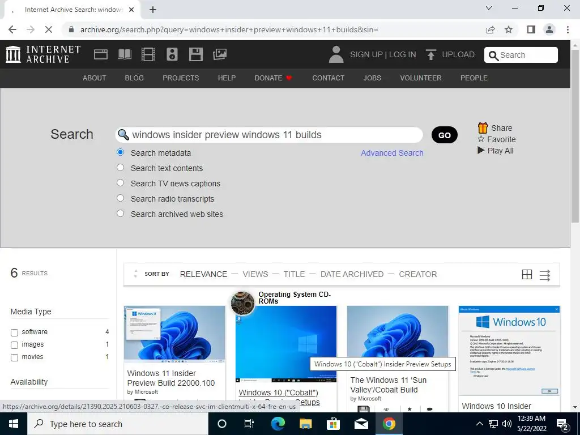Select Search archived web sites radio button
Viewport: 580px width, 435px height.
(x=120, y=214)
